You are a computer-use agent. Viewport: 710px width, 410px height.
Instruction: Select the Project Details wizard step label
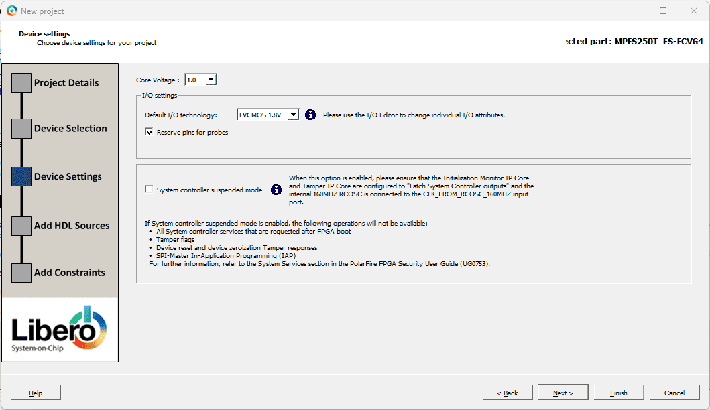point(66,83)
